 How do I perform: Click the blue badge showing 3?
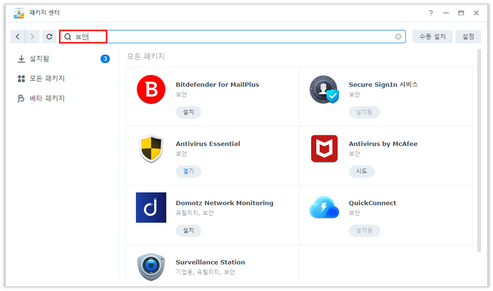105,59
